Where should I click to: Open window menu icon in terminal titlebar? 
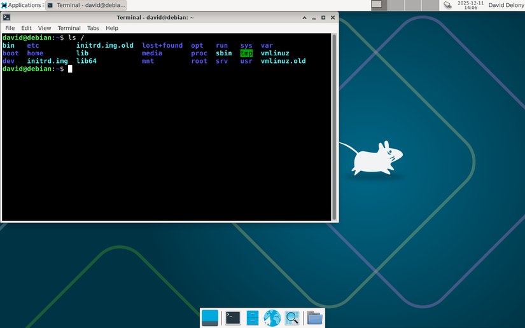6,17
